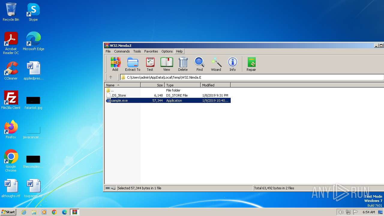Open the Favorites menu
The image size is (384, 216).
(151, 51)
